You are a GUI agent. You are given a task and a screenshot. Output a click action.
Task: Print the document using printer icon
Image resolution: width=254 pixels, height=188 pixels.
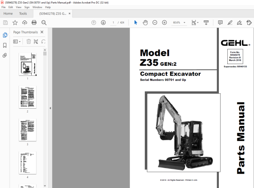tap(34, 22)
